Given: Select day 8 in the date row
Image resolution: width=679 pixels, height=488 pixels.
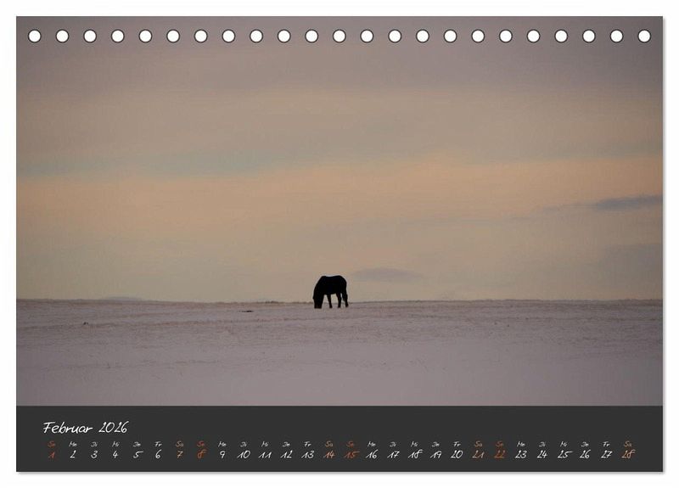Looking at the screenshot, I should (201, 454).
